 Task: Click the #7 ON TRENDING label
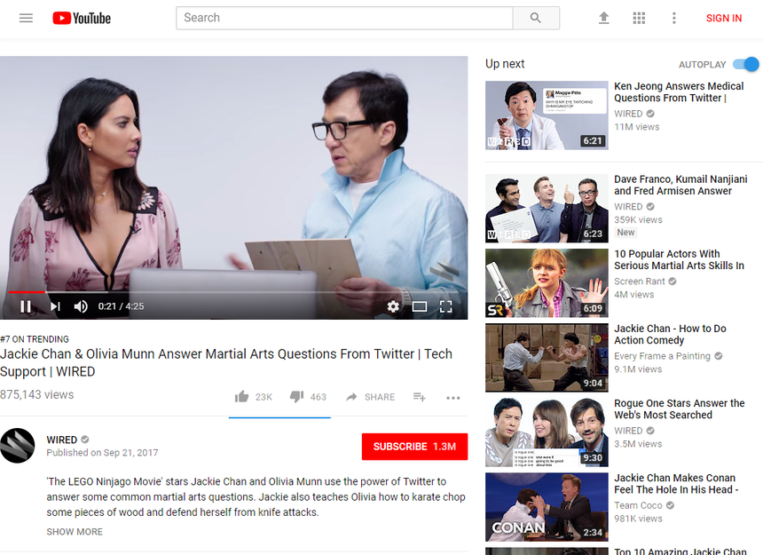coord(35,339)
